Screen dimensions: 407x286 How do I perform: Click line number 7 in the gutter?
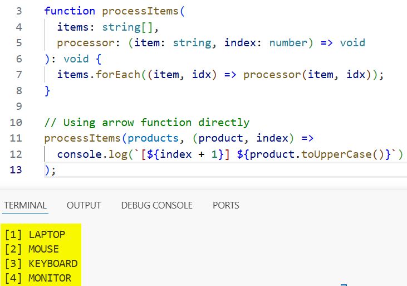point(19,75)
